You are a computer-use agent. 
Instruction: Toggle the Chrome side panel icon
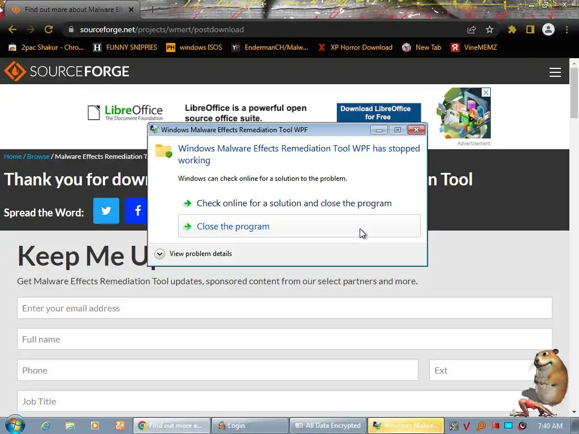click(x=530, y=29)
